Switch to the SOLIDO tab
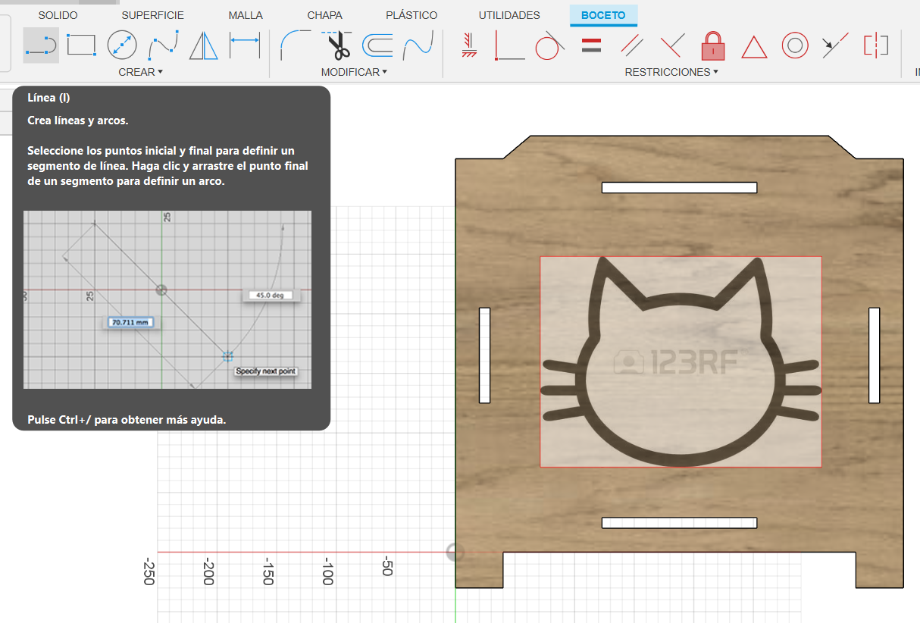 click(58, 15)
